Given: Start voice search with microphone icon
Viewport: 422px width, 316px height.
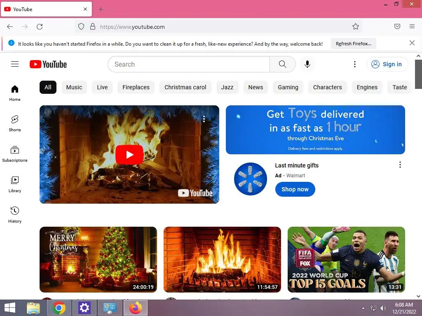Looking at the screenshot, I should 307,64.
